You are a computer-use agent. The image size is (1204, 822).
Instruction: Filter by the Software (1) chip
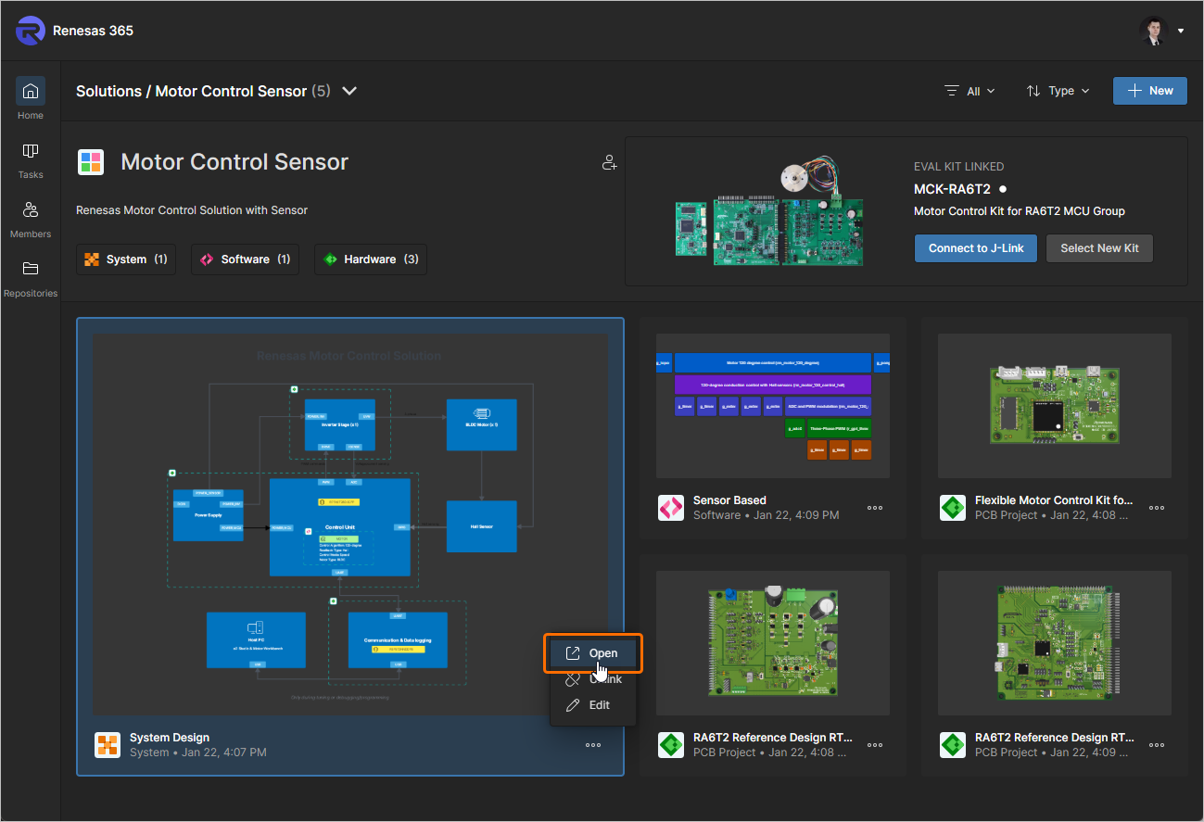[246, 259]
